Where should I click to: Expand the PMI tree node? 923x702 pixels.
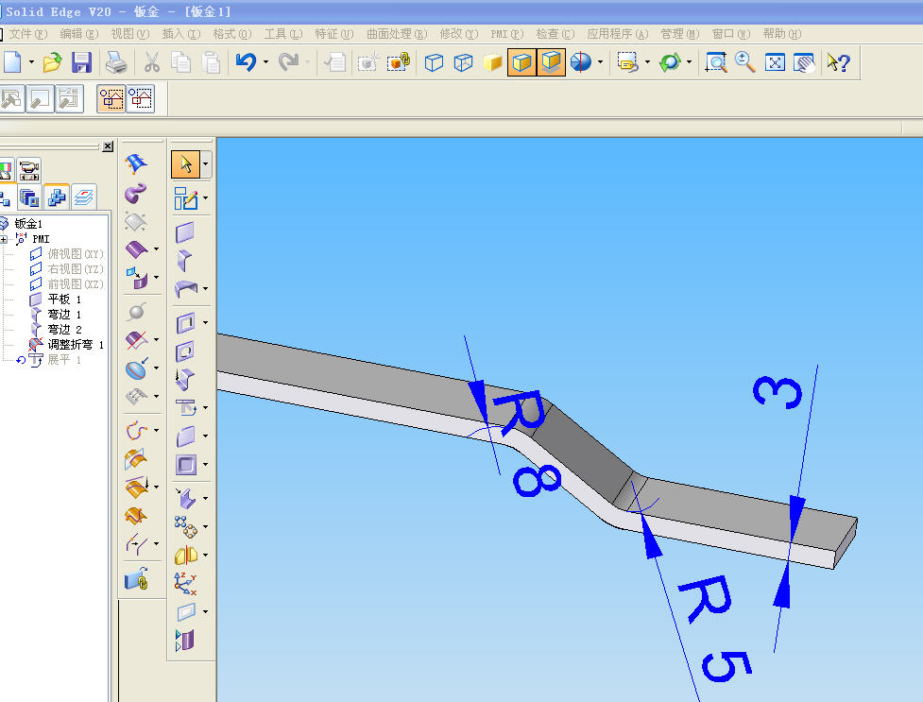pos(4,239)
